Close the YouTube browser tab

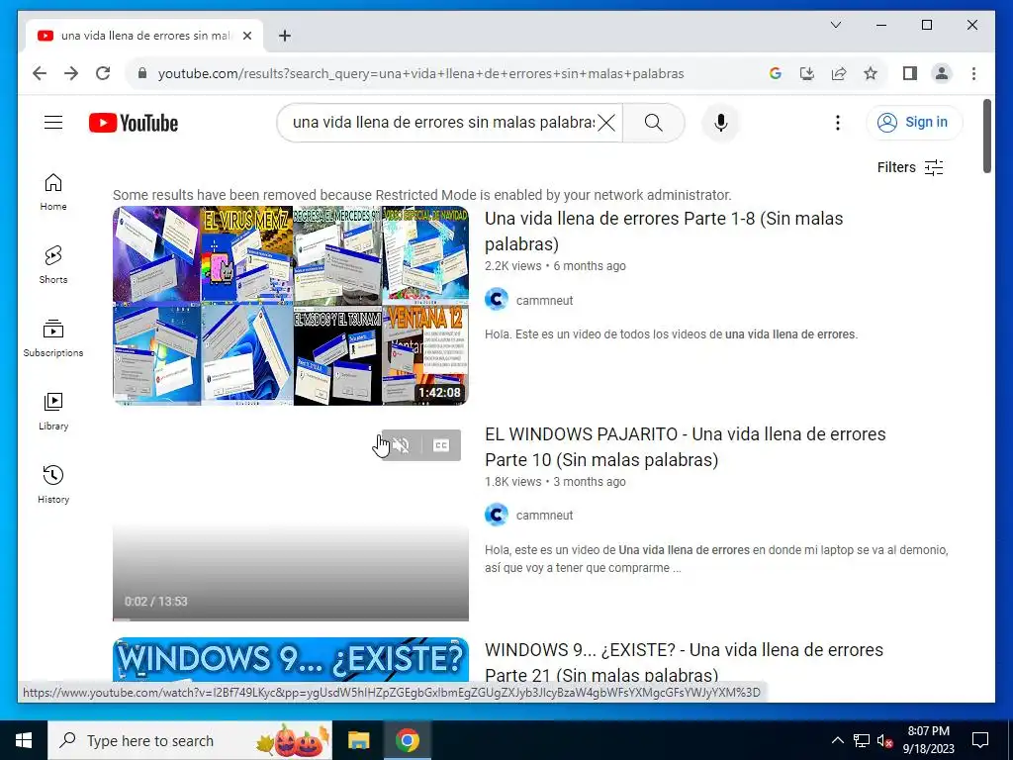pyautogui.click(x=246, y=36)
